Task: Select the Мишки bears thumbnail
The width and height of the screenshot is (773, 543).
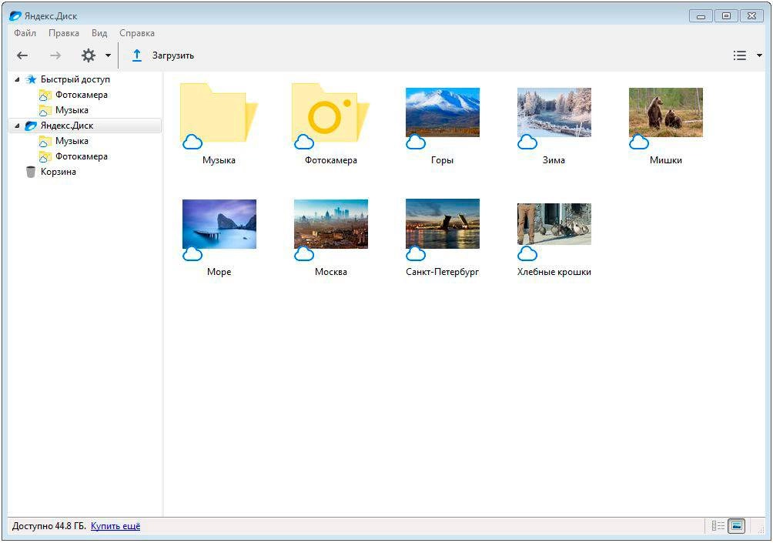Action: pos(666,112)
